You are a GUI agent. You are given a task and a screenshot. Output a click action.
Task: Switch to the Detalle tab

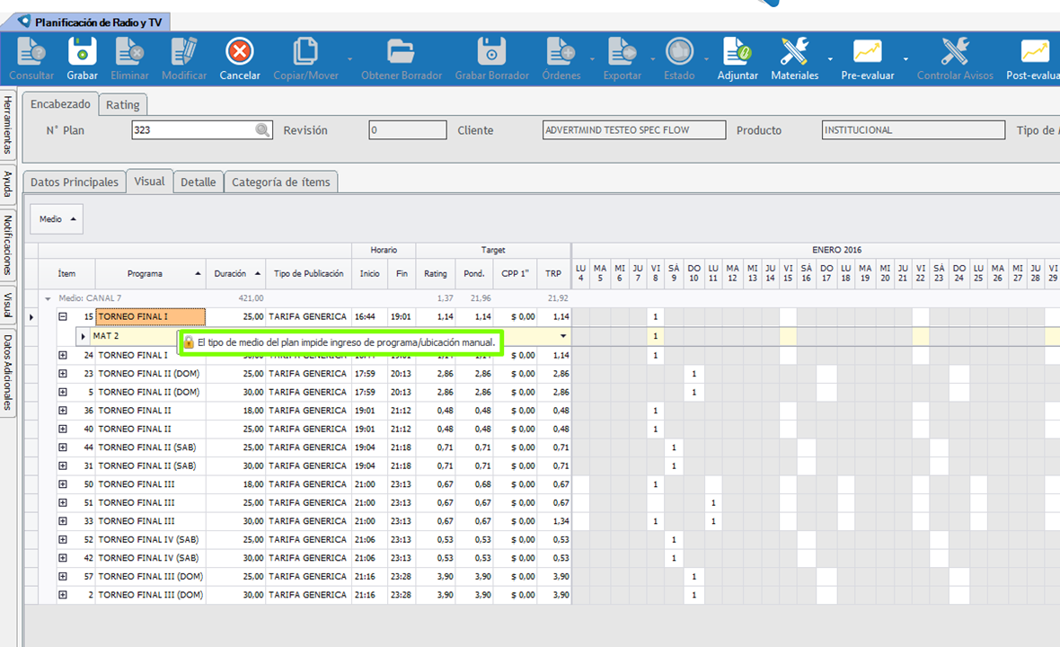tap(198, 182)
